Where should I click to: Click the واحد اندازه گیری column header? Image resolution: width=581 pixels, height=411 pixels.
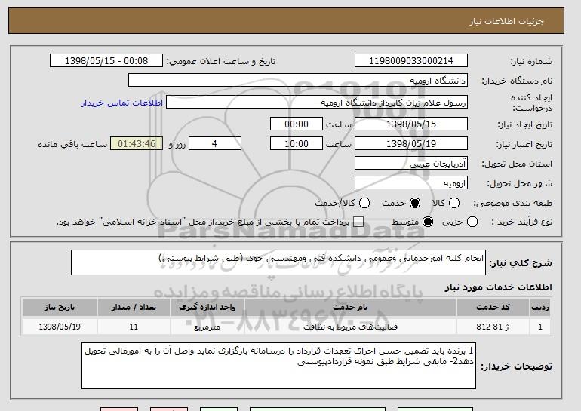(x=207, y=308)
